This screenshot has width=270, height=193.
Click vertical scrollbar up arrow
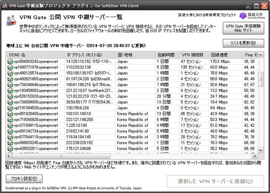coord(261,55)
